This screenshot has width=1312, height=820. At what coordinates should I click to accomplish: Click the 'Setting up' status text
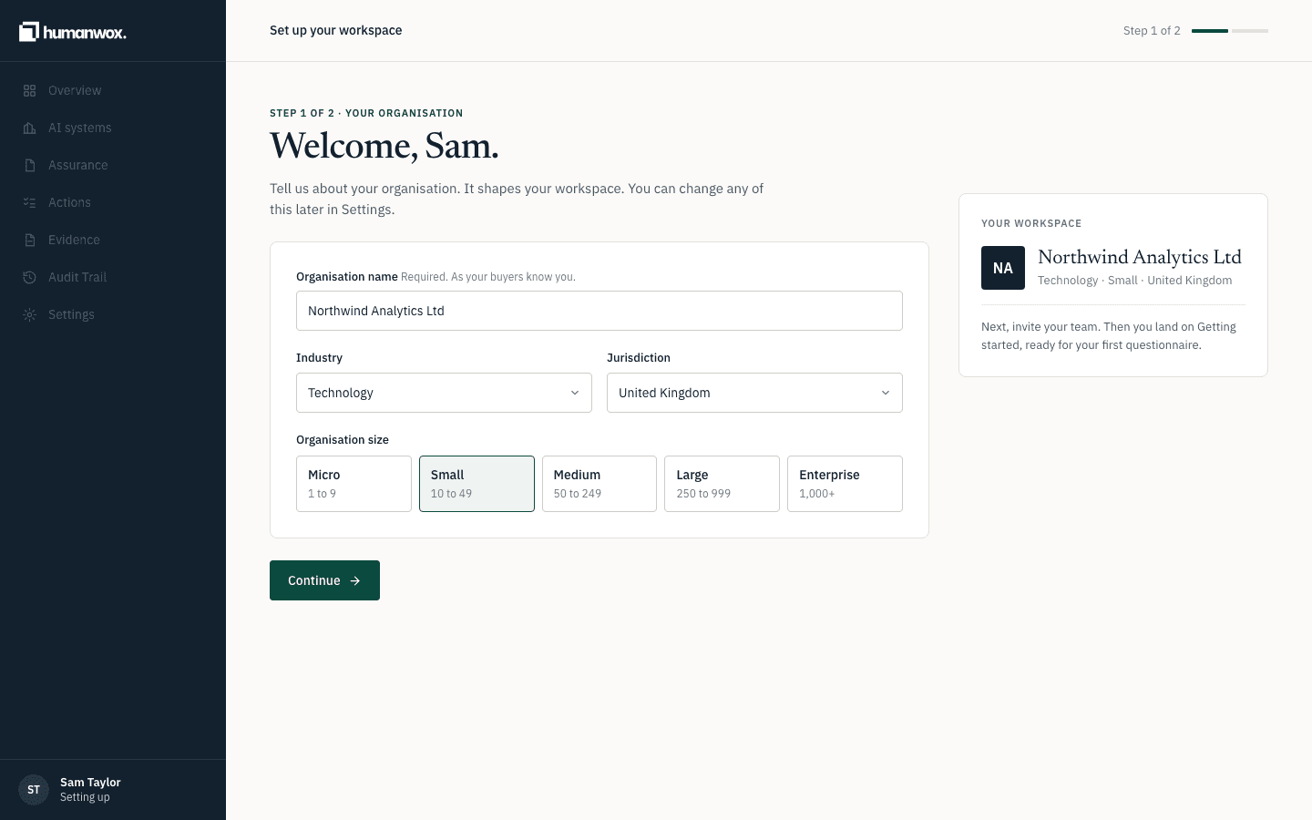(x=85, y=797)
